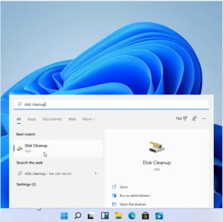This screenshot has height=222, width=223.
Task: Click the Open file location folder icon
Action: [114, 204]
